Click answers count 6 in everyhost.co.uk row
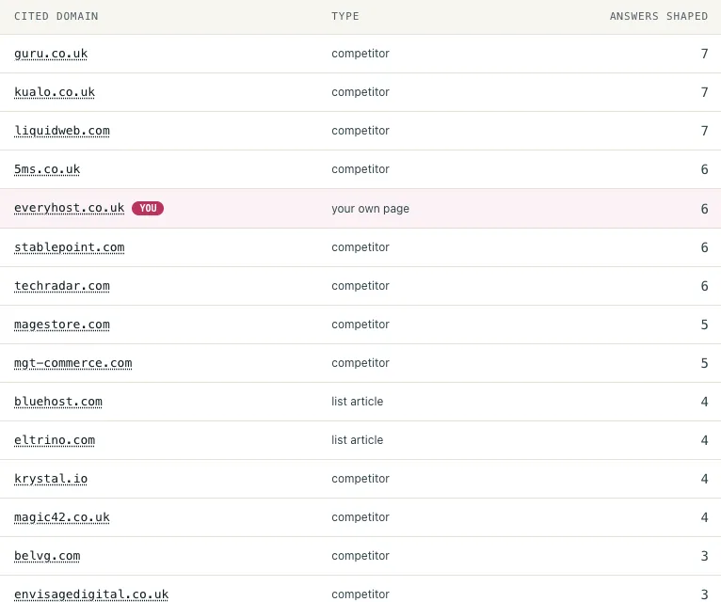Image resolution: width=721 pixels, height=602 pixels. coord(704,209)
